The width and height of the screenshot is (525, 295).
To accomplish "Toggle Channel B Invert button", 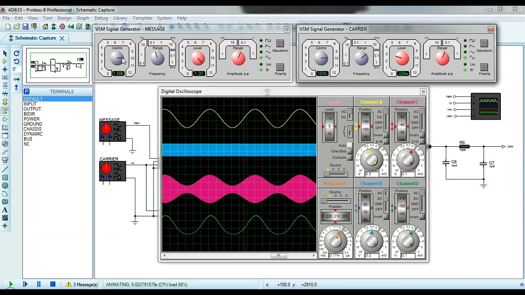I will pyautogui.click(x=386, y=217).
